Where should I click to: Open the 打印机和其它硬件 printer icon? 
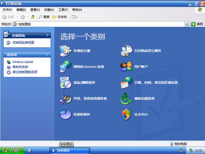pos(126,51)
